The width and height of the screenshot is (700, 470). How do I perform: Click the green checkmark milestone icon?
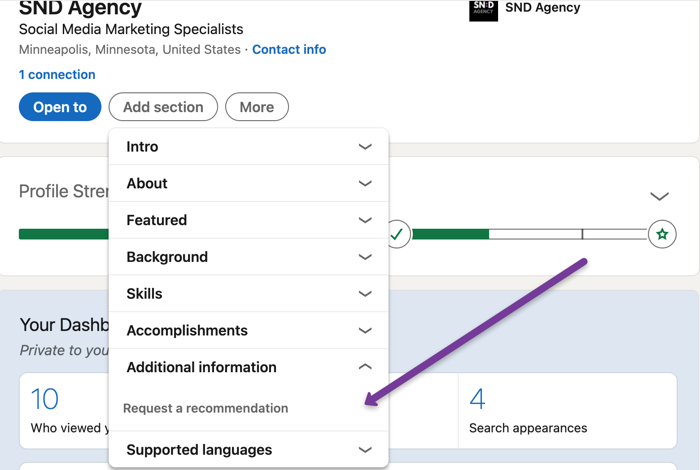pos(397,234)
